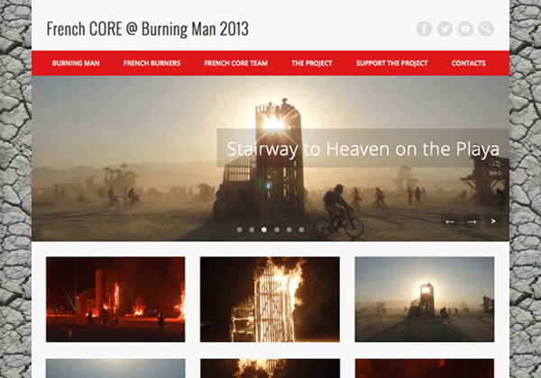Viewport: 541px width, 378px height.
Task: Open the YouTube social icon
Action: pyautogui.click(x=465, y=29)
